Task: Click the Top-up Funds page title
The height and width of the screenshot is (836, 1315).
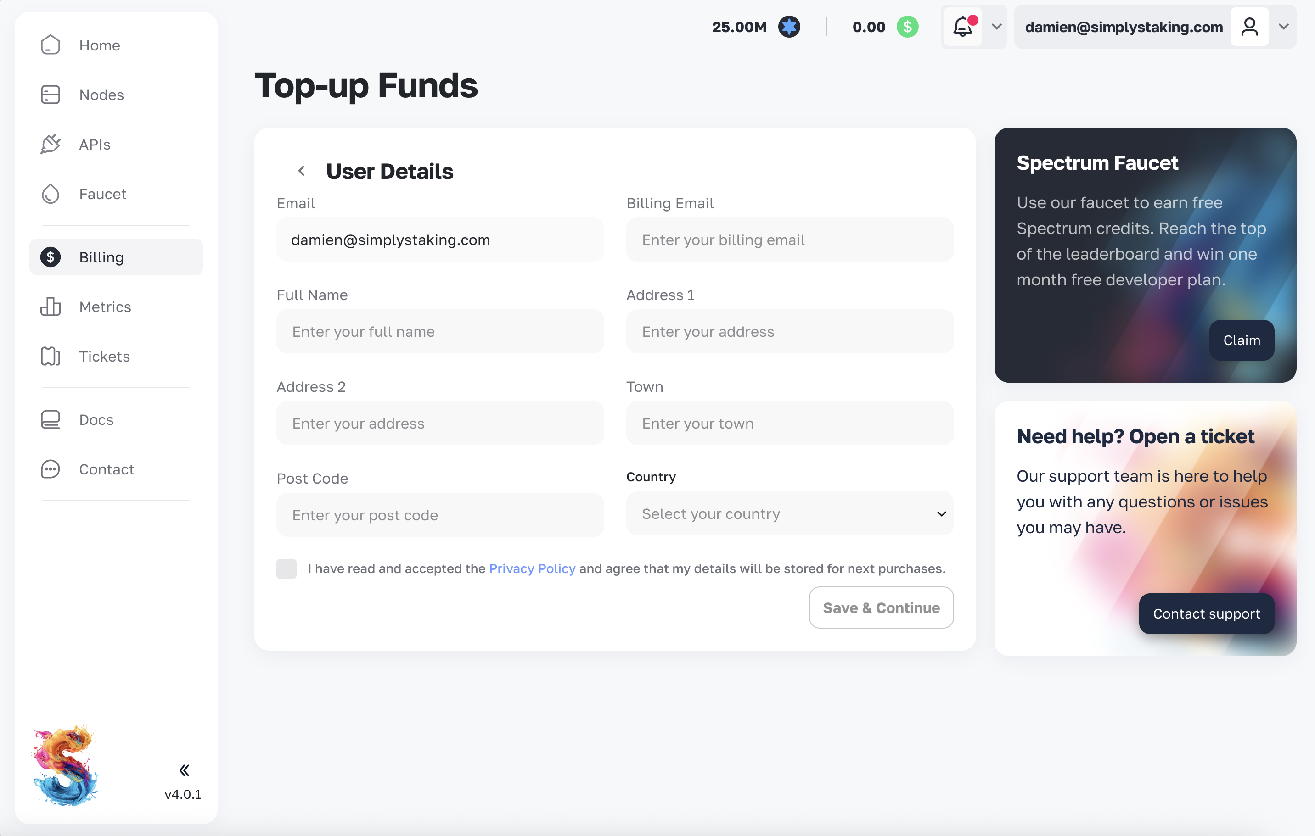Action: [x=366, y=85]
